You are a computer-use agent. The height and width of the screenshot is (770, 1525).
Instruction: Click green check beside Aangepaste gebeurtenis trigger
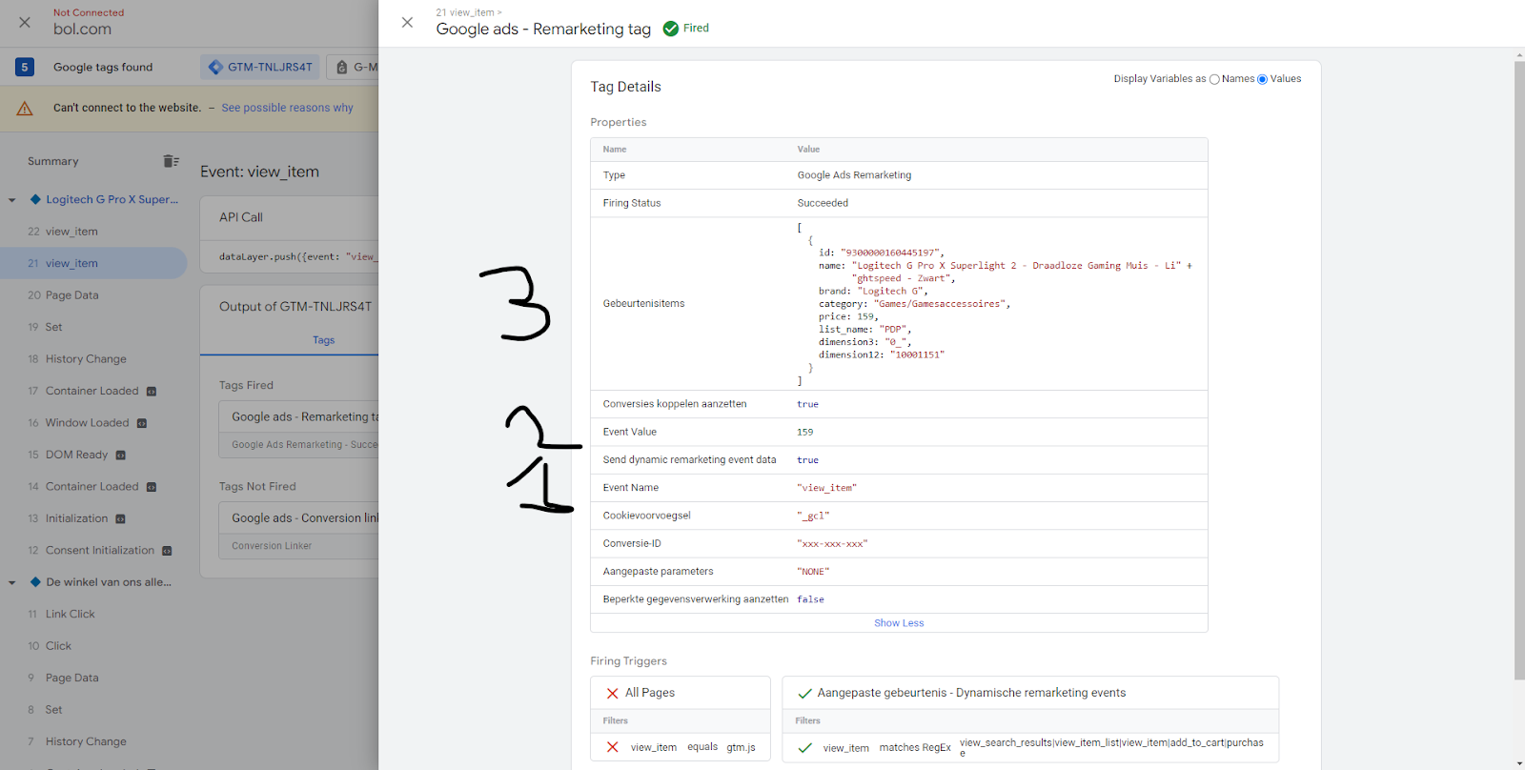point(805,693)
